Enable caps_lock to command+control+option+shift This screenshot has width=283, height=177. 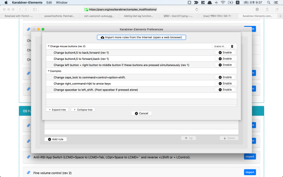tap(225, 77)
